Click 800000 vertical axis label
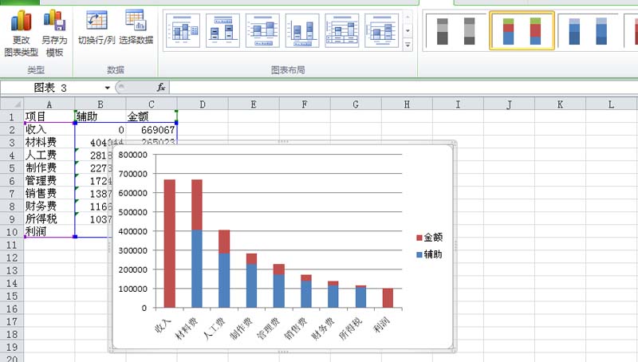This screenshot has height=362, width=638. pyautogui.click(x=132, y=155)
